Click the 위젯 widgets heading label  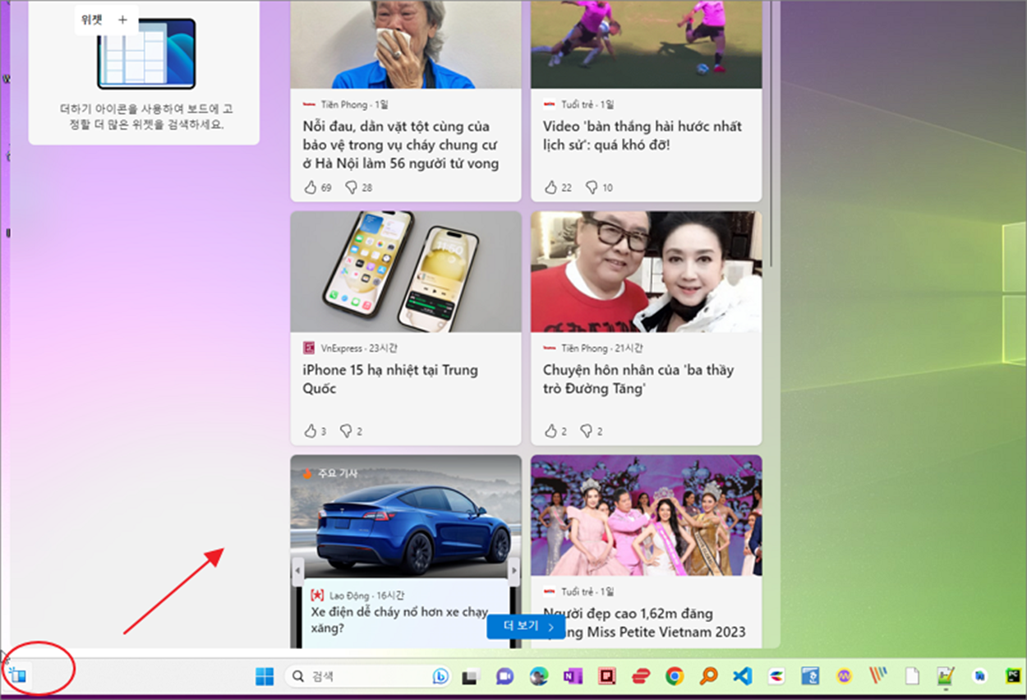pos(91,21)
